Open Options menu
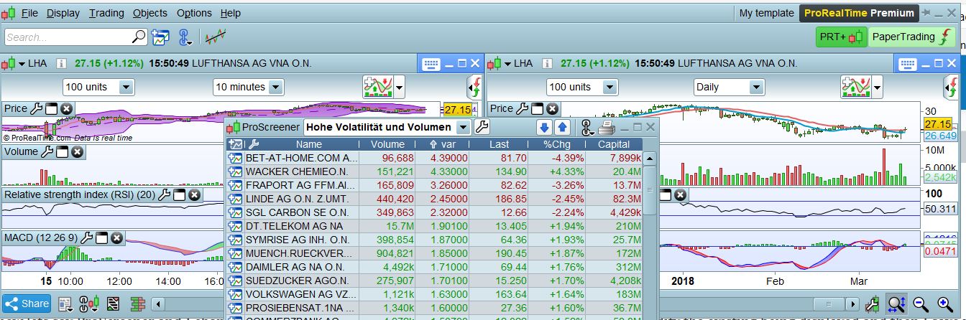Image resolution: width=966 pixels, height=320 pixels. 194,13
